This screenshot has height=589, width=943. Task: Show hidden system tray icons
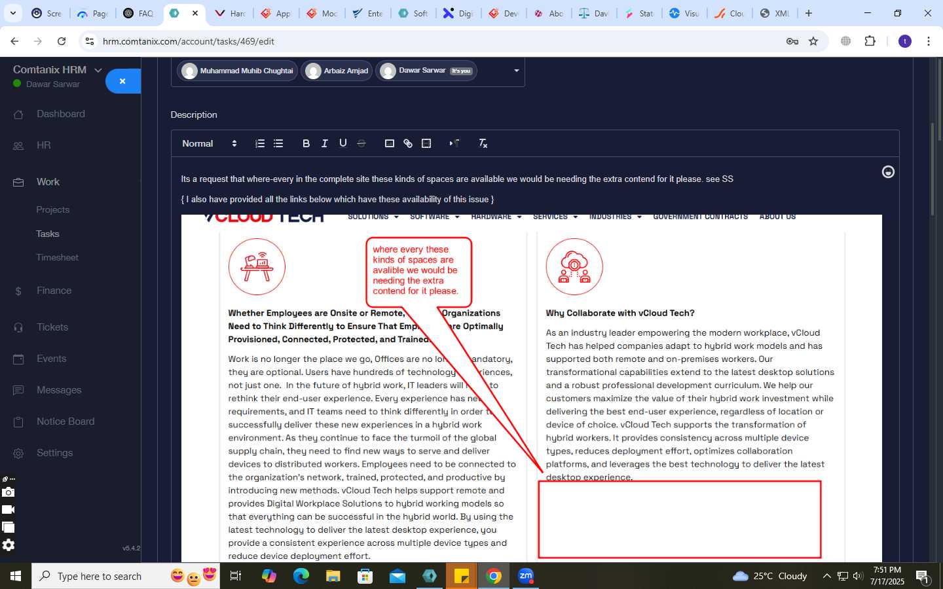pyautogui.click(x=826, y=576)
